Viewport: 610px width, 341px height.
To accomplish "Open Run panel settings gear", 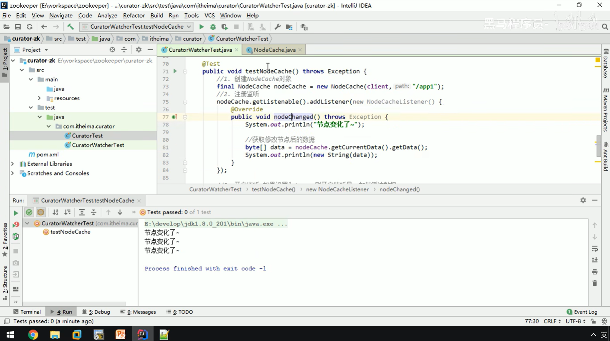I will click(x=583, y=200).
